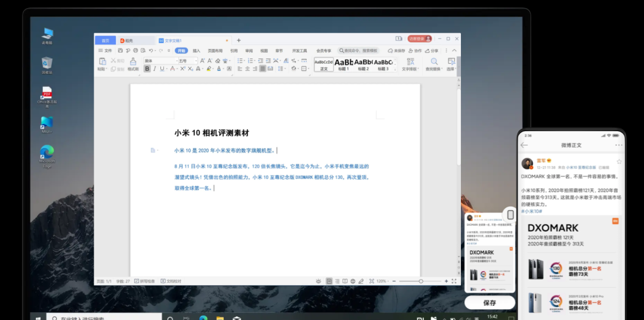Viewport: 644px width, 320px height.
Task: Click the Subscript X₂ icon
Action: [x=190, y=69]
